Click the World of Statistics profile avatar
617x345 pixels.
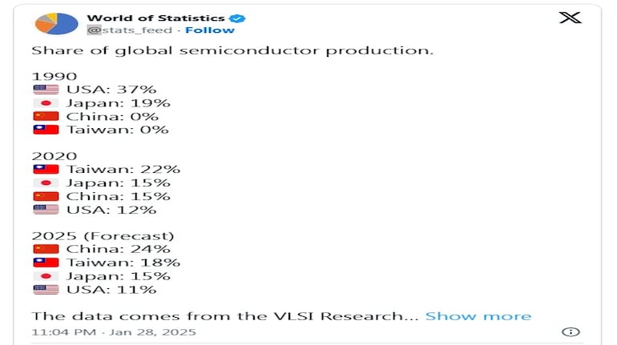tap(57, 23)
